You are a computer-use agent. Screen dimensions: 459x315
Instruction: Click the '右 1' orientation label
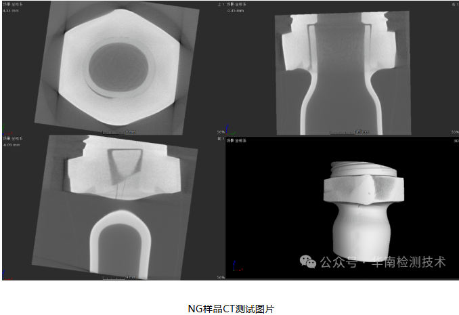[x=456, y=4]
